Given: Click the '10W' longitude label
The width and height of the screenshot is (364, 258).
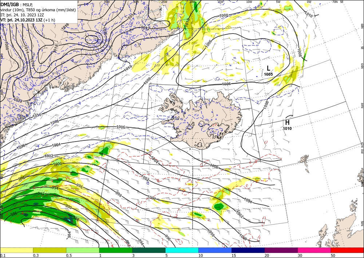Looking at the screenshot, I should (x=249, y=2).
